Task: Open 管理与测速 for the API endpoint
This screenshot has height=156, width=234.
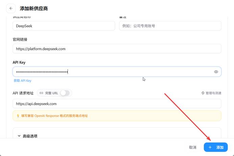Action: click(211, 93)
